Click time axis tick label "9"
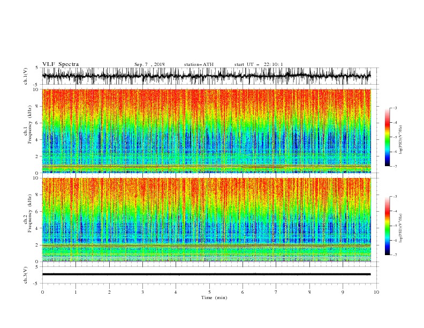The image size is (424, 328). pyautogui.click(x=343, y=292)
